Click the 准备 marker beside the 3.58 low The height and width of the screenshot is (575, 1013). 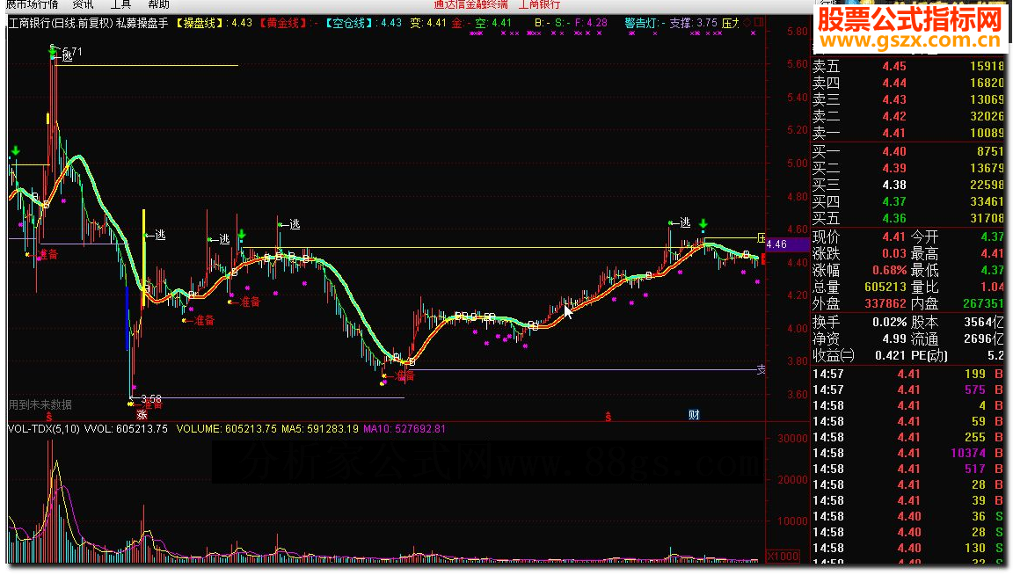point(152,404)
